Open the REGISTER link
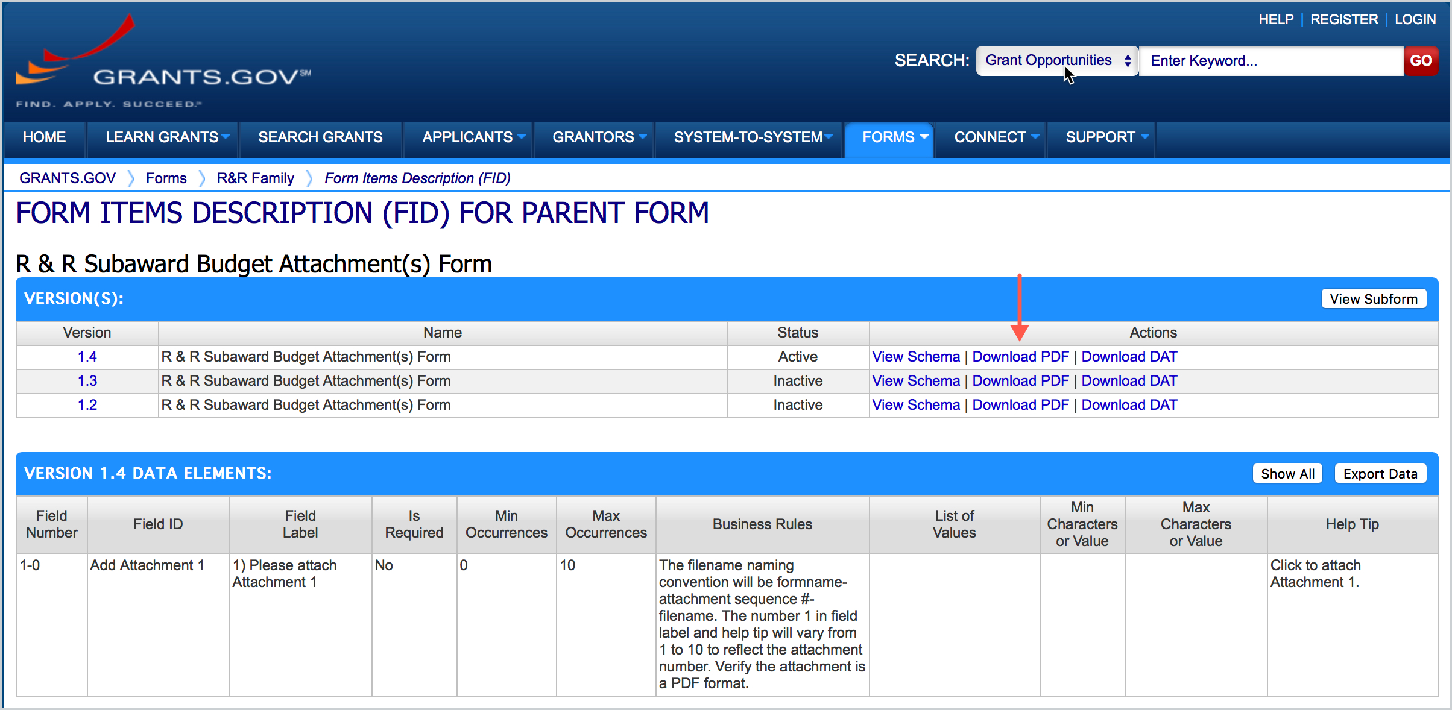1452x710 pixels. pos(1344,19)
